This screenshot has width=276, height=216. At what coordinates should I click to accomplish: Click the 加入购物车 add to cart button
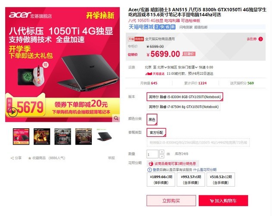point(223,200)
